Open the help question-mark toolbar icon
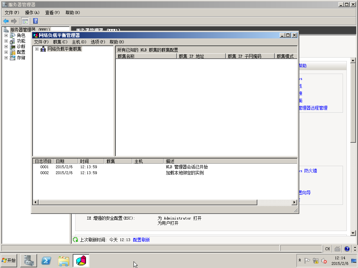Screen dimensions: 358x268 point(35,21)
